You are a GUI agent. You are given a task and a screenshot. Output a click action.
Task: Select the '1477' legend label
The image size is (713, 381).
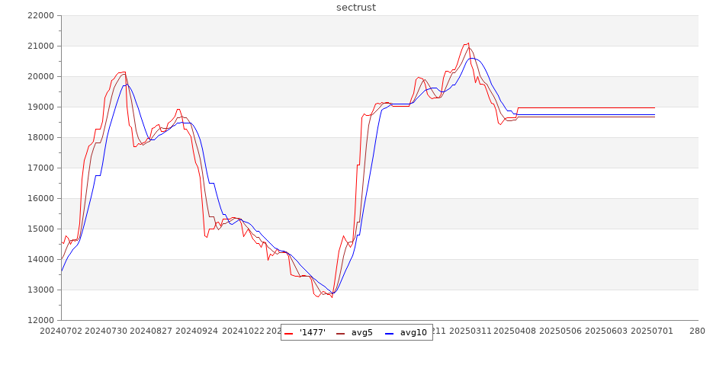[x=313, y=332]
